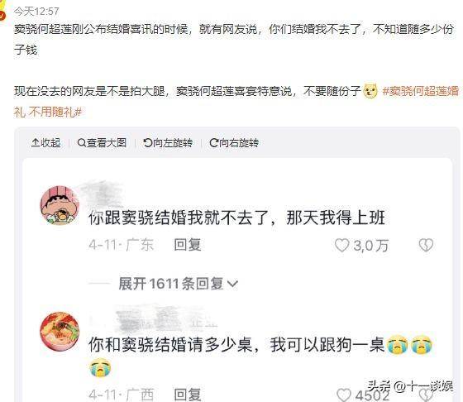Click the doge emoji in the post

click(370, 91)
